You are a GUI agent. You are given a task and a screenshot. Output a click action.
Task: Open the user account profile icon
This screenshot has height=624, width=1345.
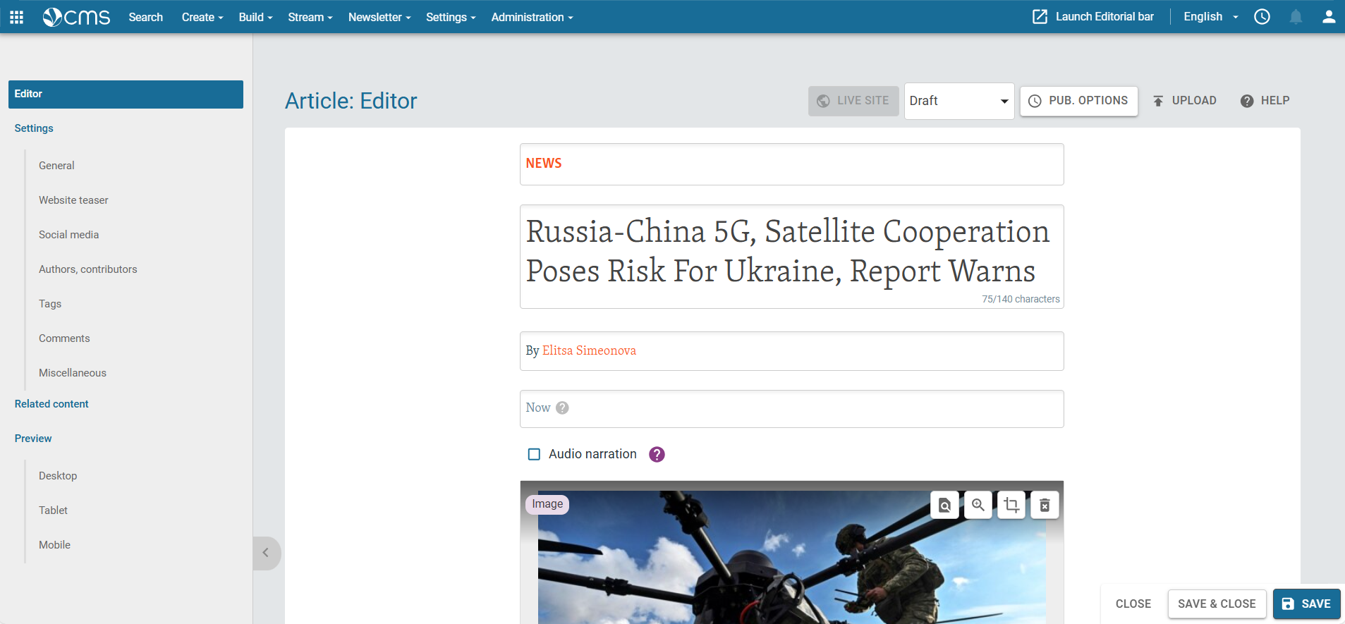[x=1328, y=17]
